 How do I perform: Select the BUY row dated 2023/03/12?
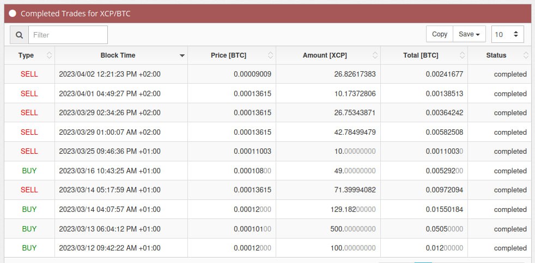pos(267,248)
